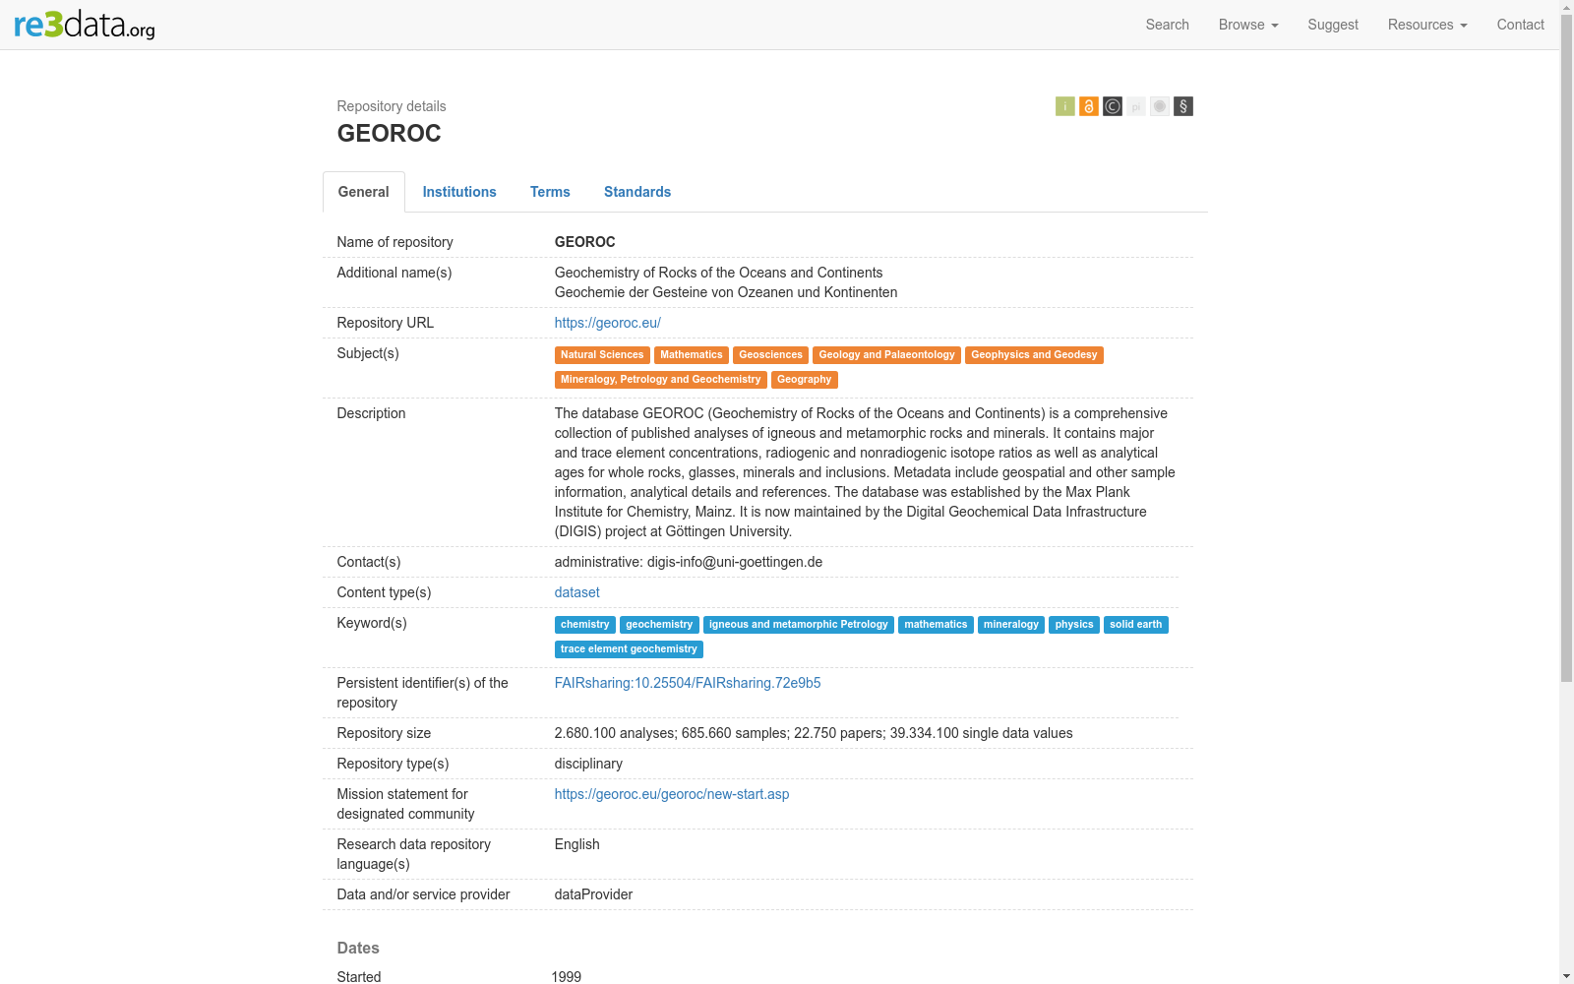1574x984 pixels.
Task: Open the https://georoc.eu/ repository URL
Action: pos(608,323)
